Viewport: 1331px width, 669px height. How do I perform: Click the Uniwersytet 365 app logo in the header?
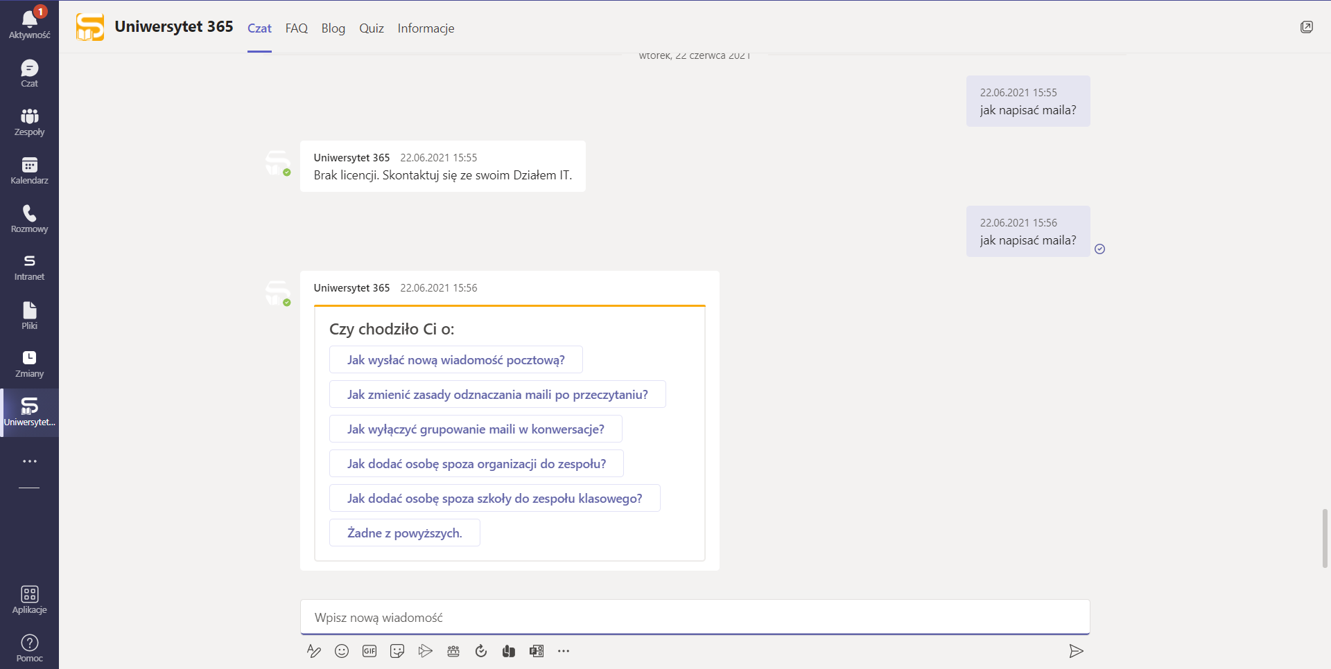point(90,27)
